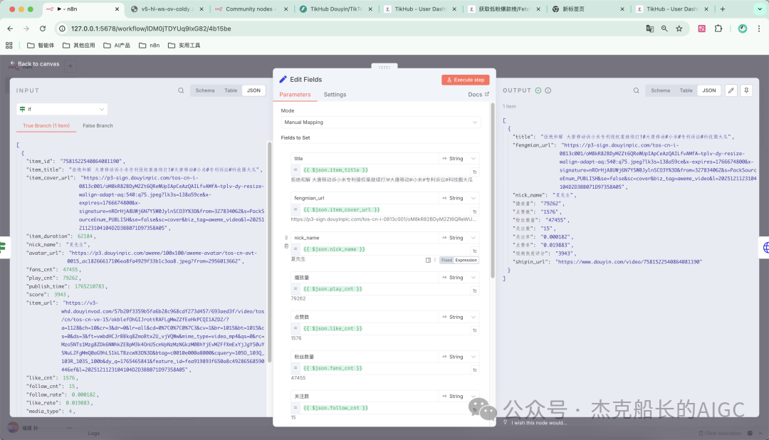The width and height of the screenshot is (769, 440).
Task: Click the Back to canvas arrow link
Action: coord(35,64)
